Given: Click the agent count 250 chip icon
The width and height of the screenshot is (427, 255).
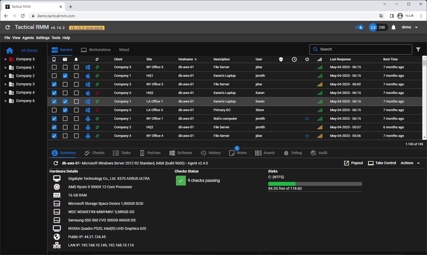Looking at the screenshot, I should tap(373, 27).
